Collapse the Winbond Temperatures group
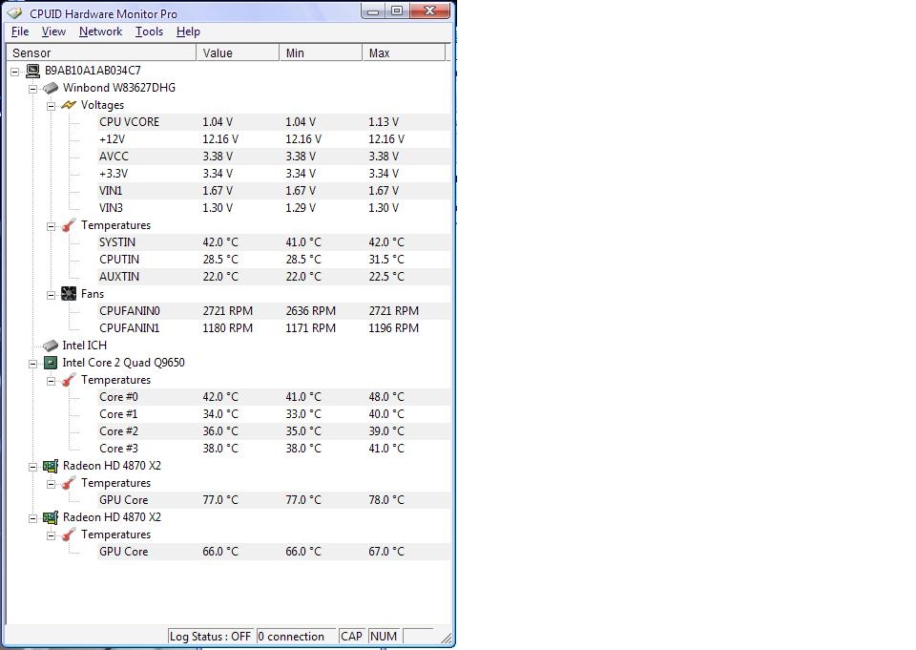Image resolution: width=916 pixels, height=650 pixels. pyautogui.click(x=51, y=226)
